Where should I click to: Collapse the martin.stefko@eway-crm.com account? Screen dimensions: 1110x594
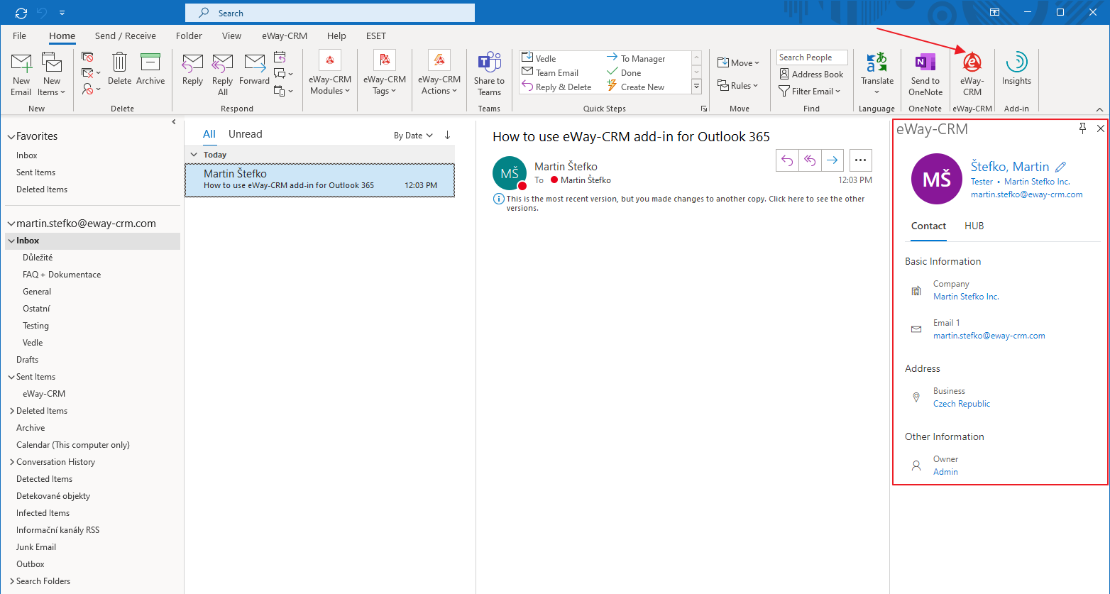point(11,224)
